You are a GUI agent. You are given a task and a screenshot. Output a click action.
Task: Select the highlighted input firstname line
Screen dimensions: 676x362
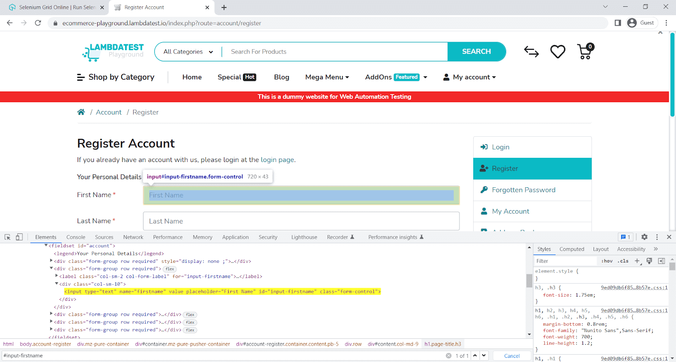tap(222, 292)
